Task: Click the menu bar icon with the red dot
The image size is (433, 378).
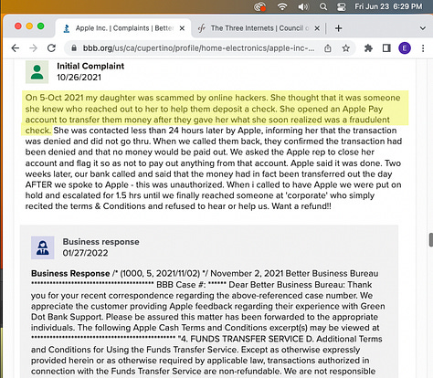Action: pyautogui.click(x=259, y=6)
